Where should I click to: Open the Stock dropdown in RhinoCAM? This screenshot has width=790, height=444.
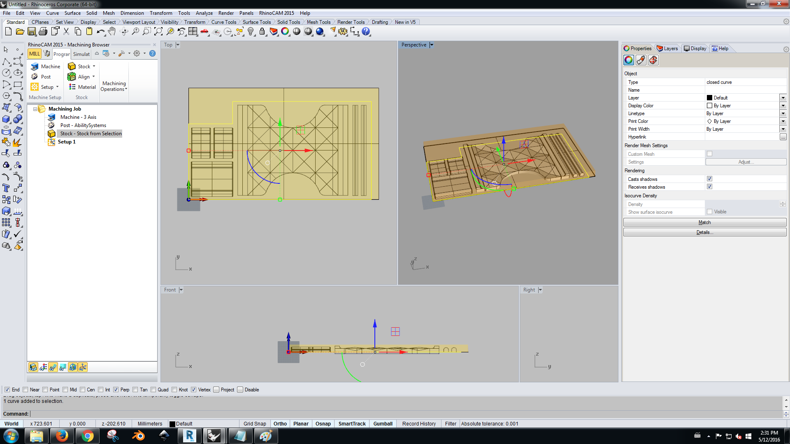click(x=94, y=67)
